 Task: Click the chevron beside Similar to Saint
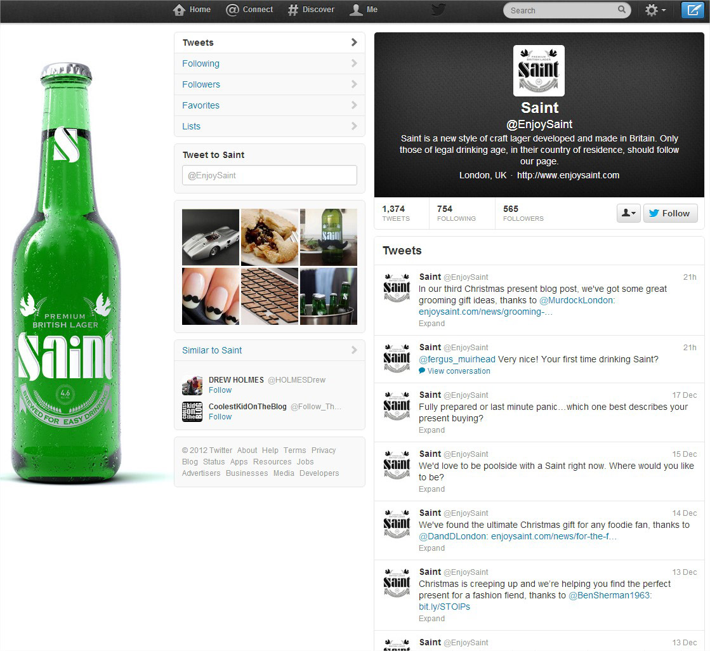354,350
